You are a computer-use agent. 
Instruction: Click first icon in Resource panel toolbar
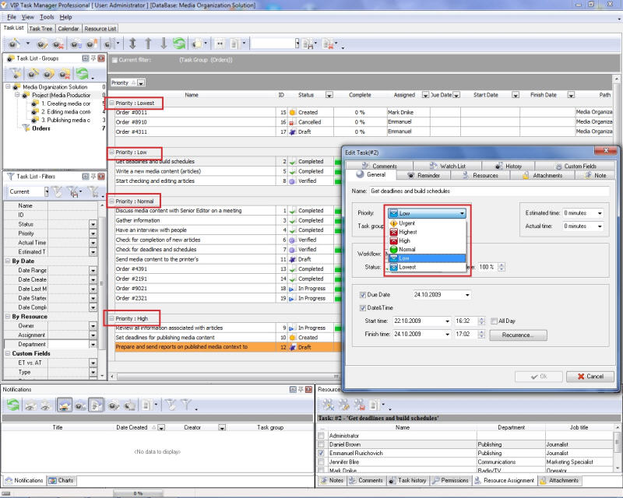point(328,405)
